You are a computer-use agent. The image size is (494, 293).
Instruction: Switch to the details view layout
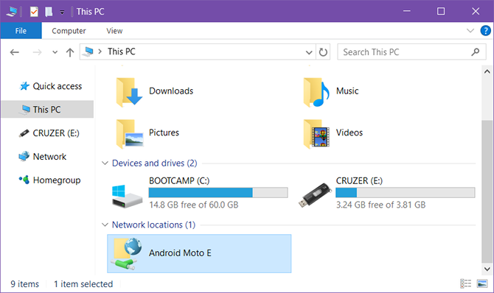pos(466,283)
